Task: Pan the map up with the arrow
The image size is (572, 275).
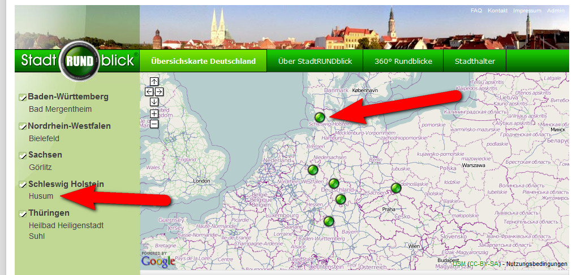Action: (x=154, y=81)
